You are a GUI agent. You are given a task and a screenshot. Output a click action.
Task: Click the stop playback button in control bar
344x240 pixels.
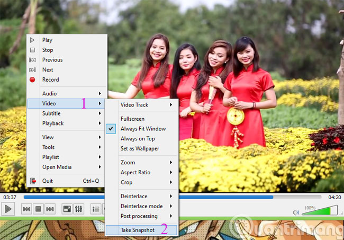[x=38, y=209]
